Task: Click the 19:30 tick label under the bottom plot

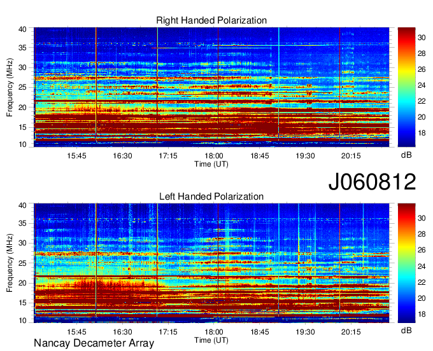Action: (305, 332)
